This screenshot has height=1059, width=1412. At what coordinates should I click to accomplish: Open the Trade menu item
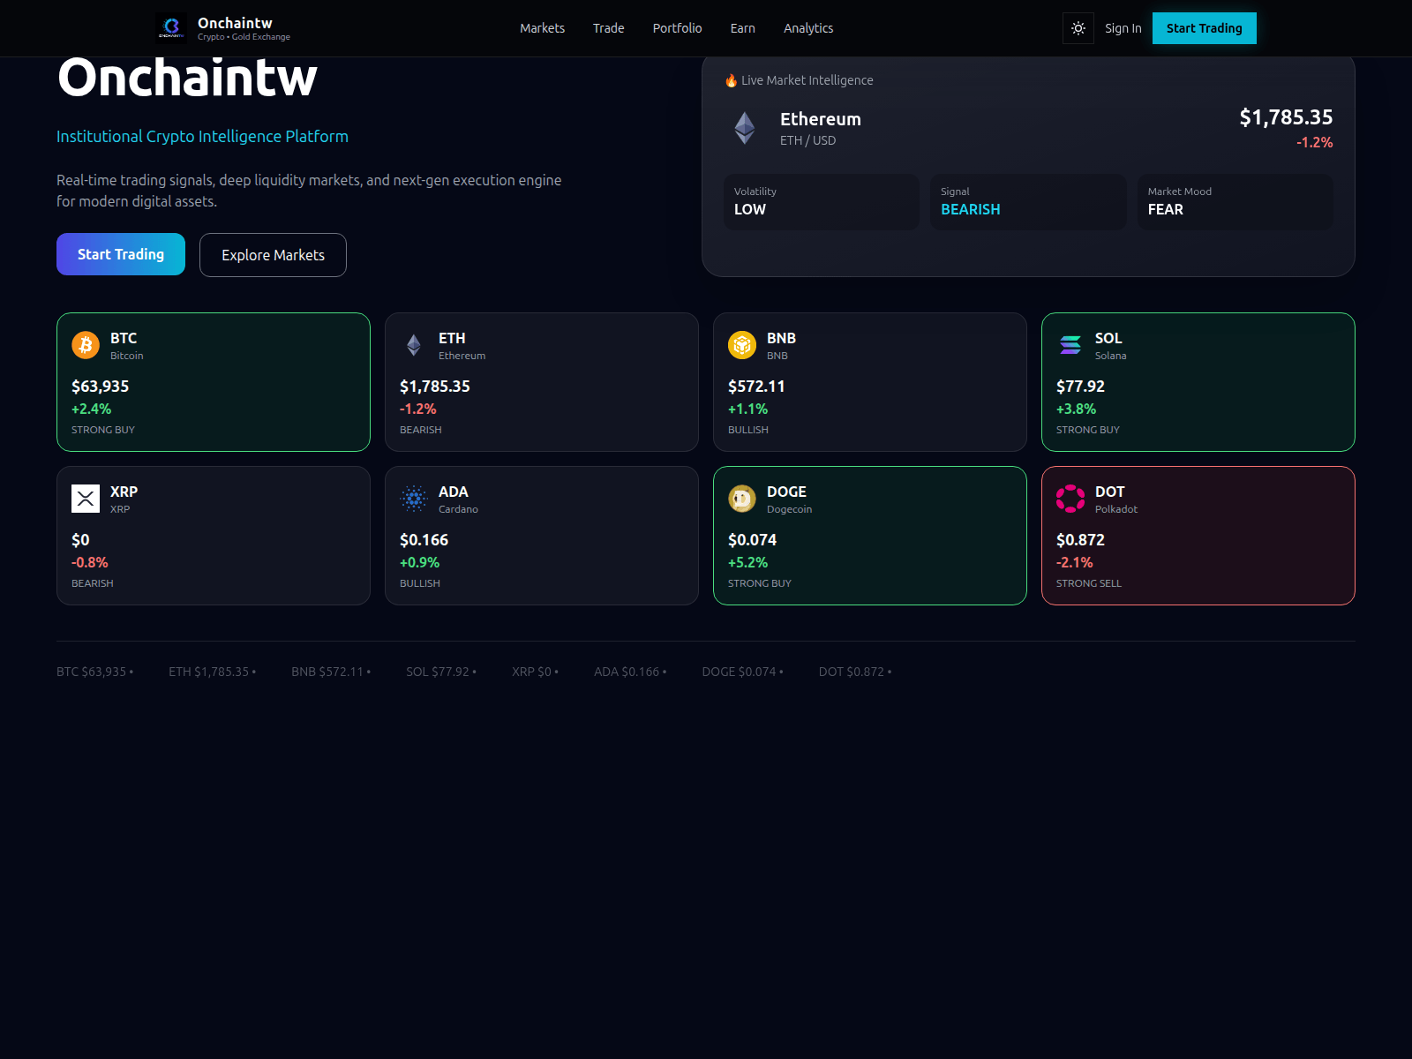point(608,28)
